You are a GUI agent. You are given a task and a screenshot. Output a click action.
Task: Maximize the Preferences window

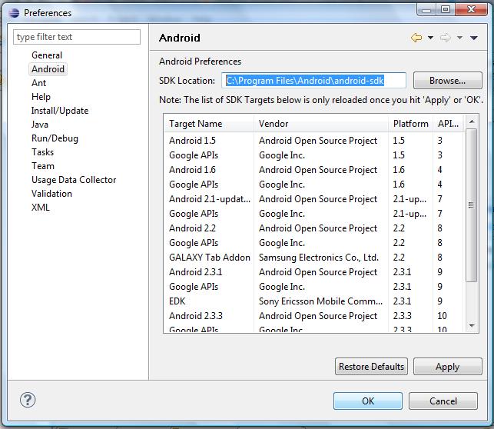coord(446,10)
